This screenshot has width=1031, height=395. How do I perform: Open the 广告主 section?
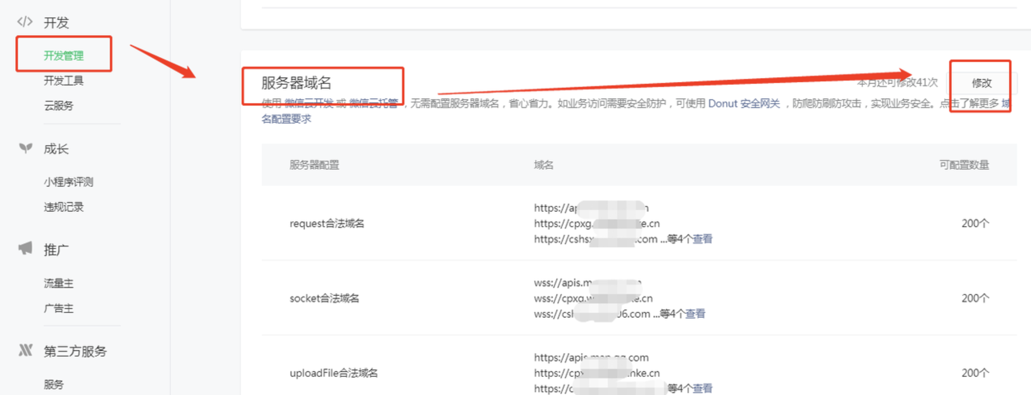59,308
